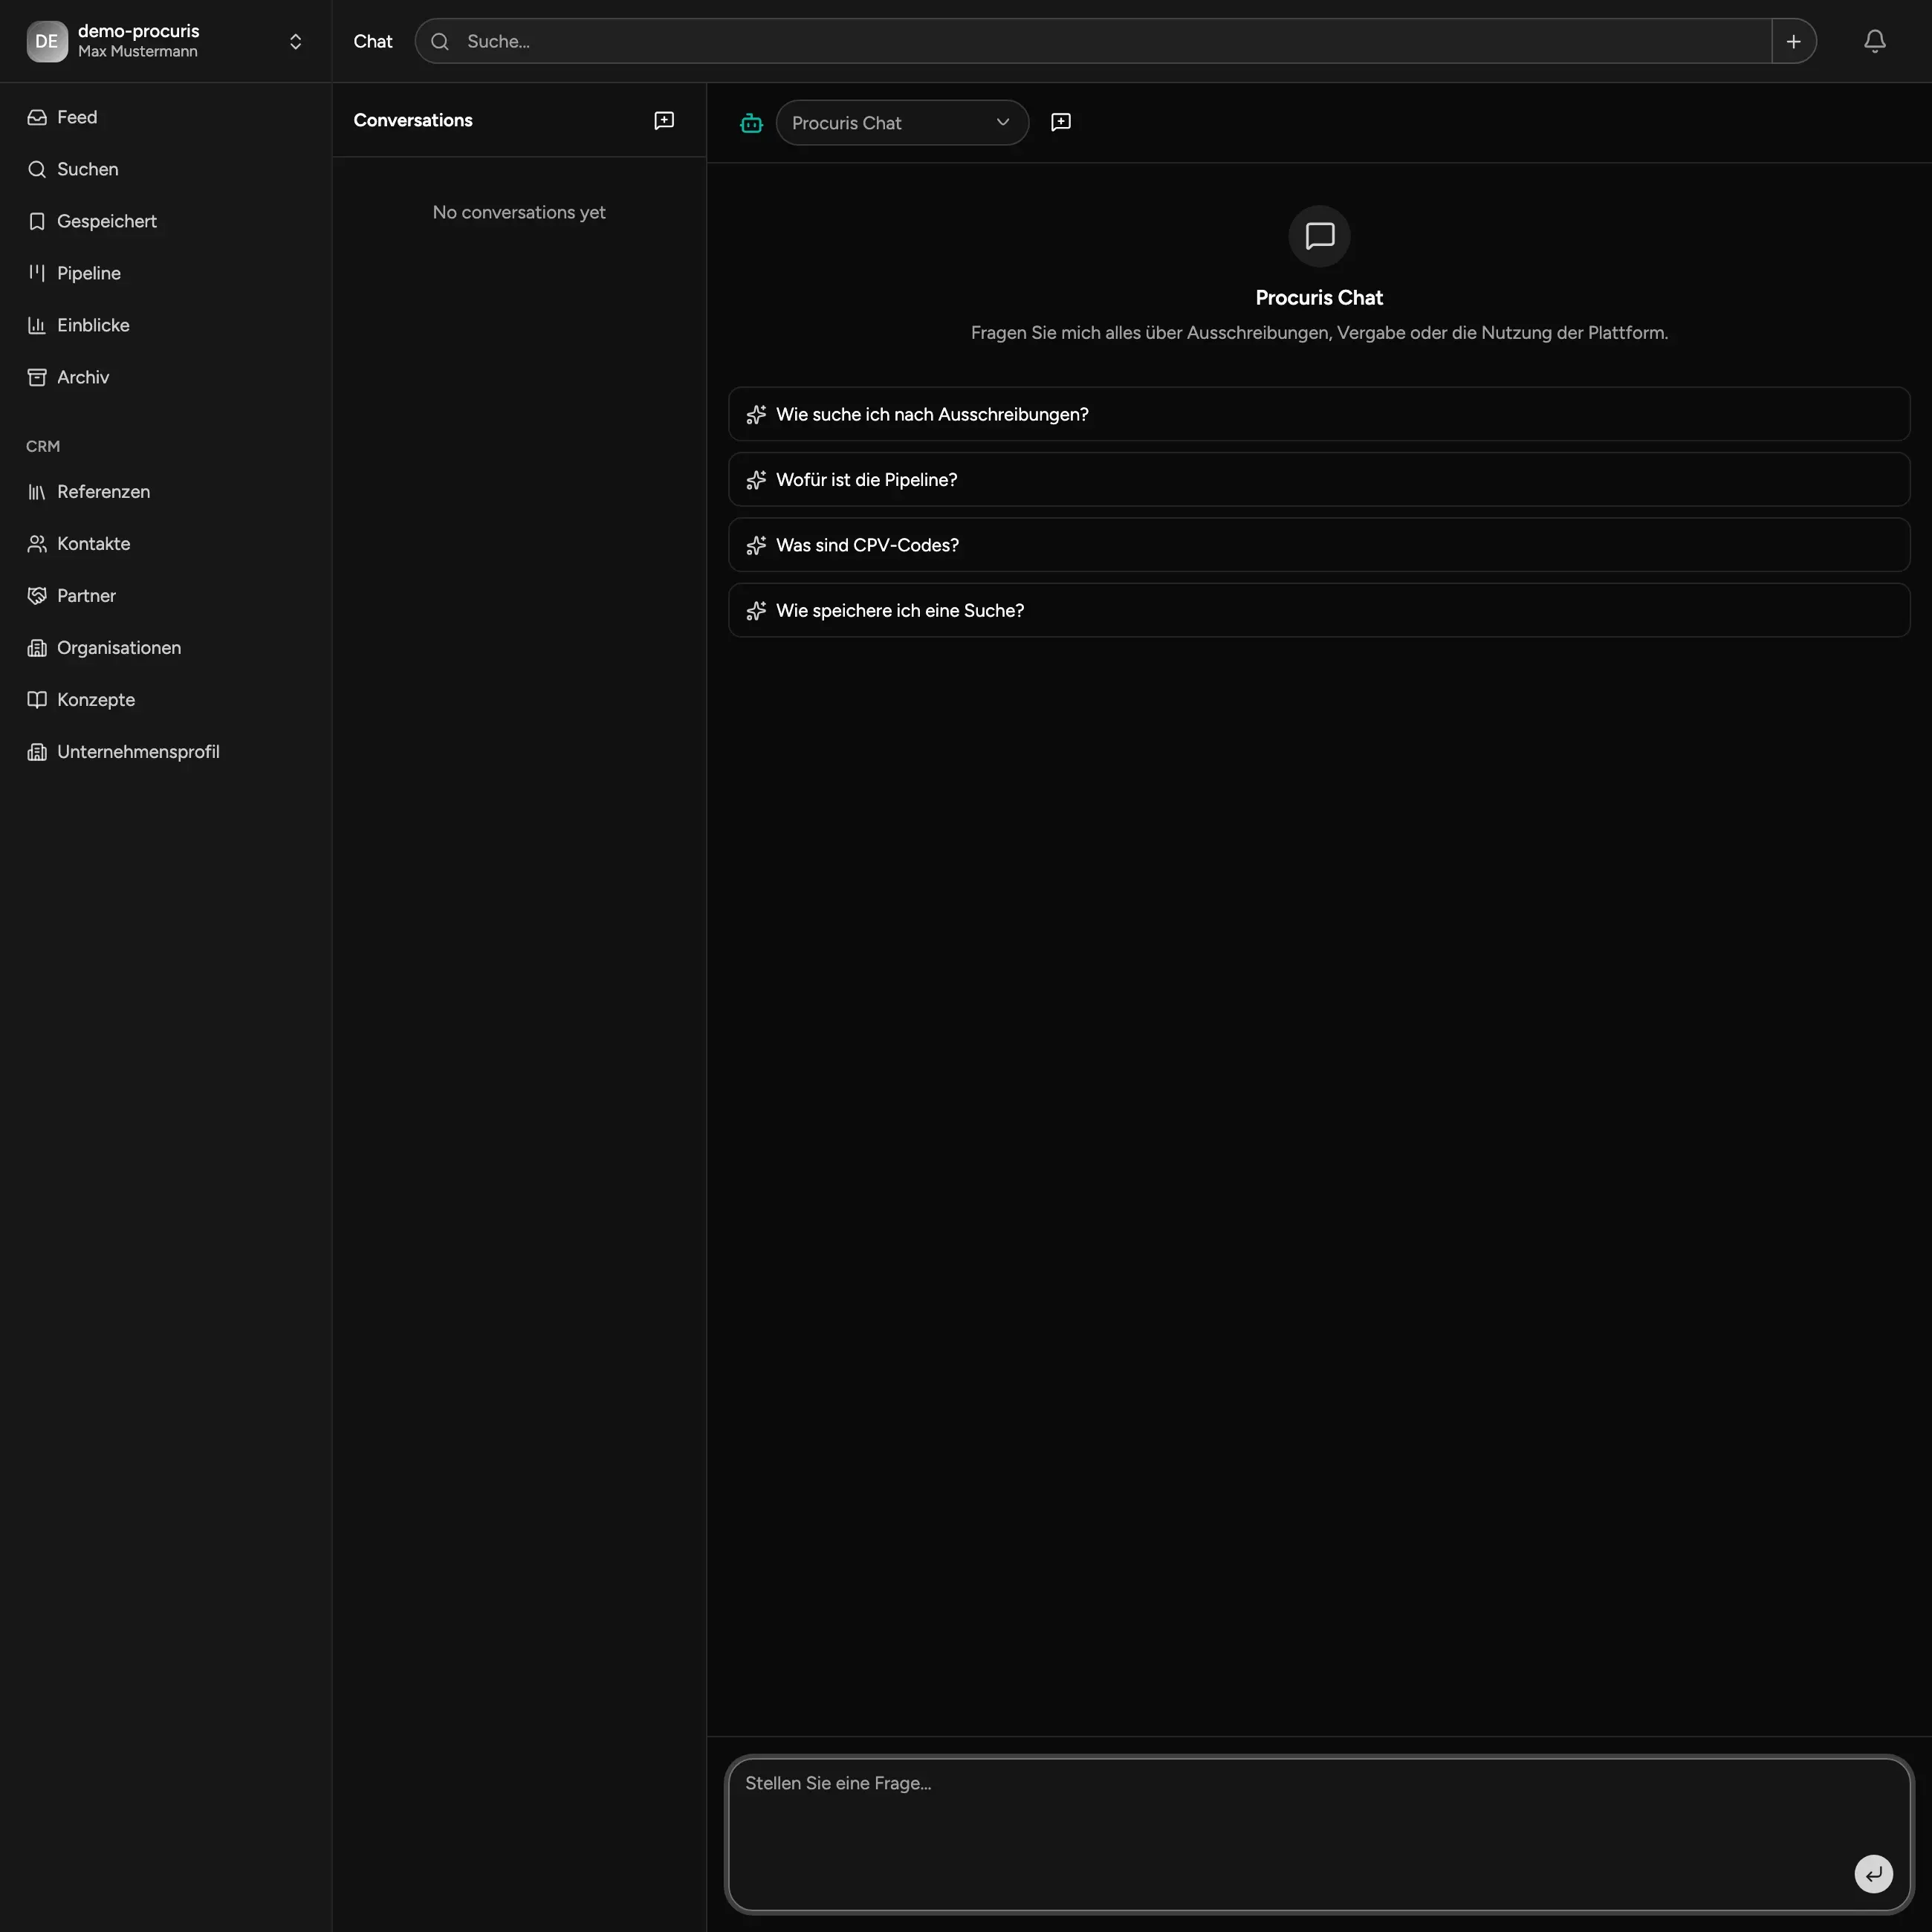Open the notifications bell
The height and width of the screenshot is (1932, 1932).
click(x=1875, y=41)
